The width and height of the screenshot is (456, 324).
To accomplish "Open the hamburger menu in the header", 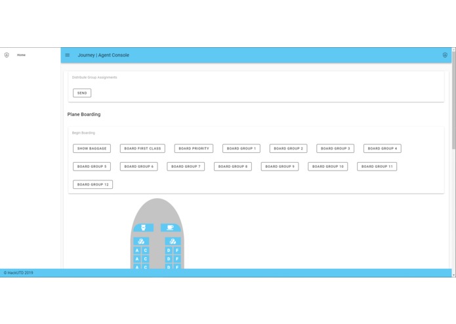I will (68, 55).
